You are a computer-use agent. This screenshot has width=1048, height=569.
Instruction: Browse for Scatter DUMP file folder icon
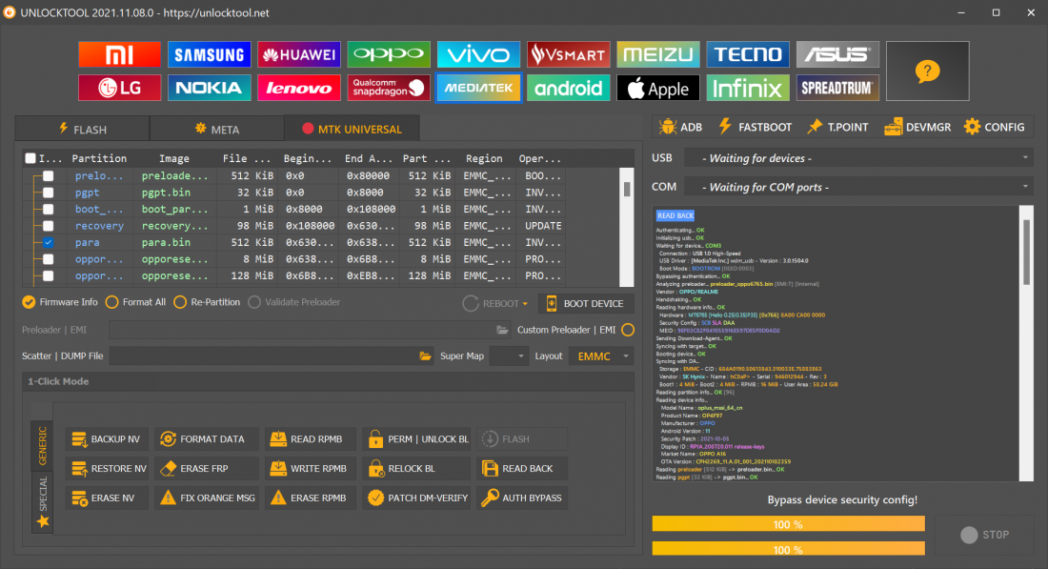[425, 356]
